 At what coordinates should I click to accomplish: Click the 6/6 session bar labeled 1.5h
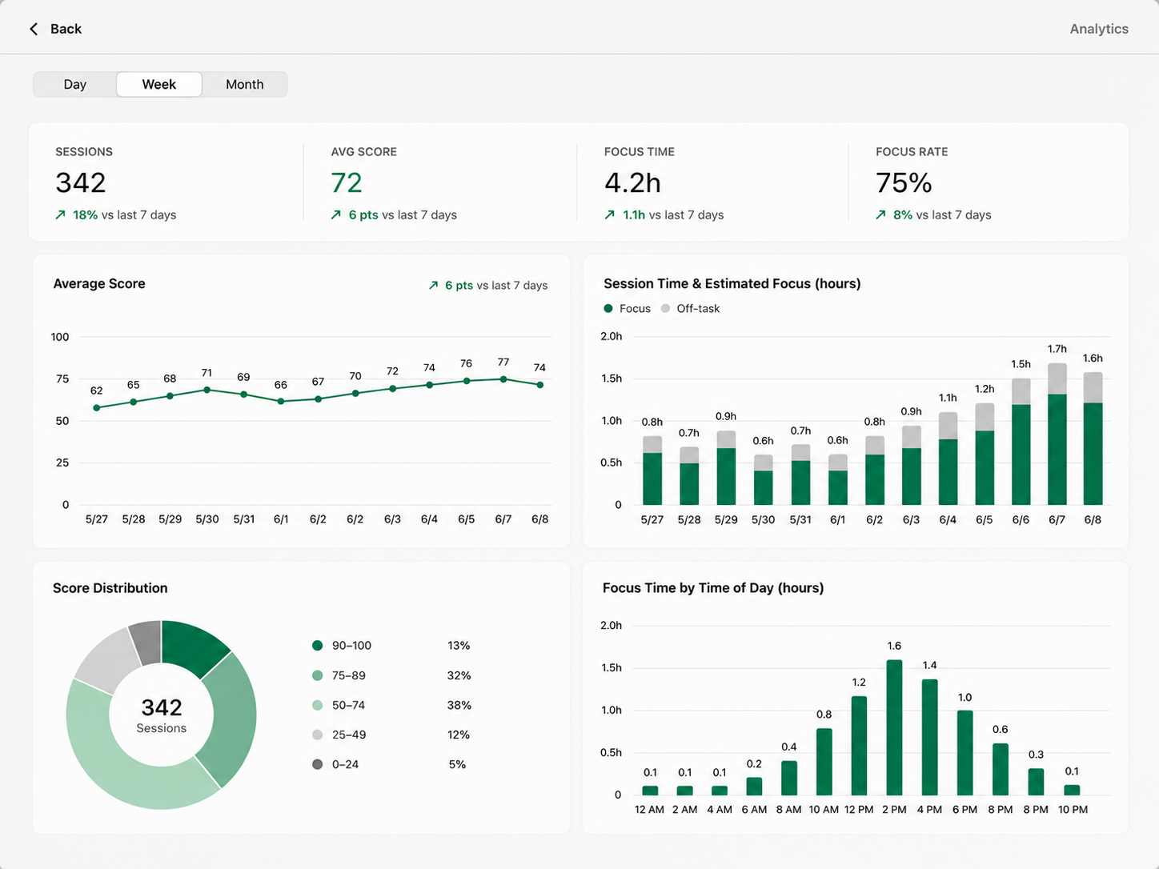1021,442
